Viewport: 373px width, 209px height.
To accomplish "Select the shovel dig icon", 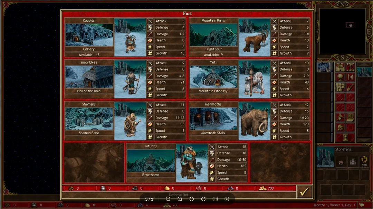I will [350, 87].
